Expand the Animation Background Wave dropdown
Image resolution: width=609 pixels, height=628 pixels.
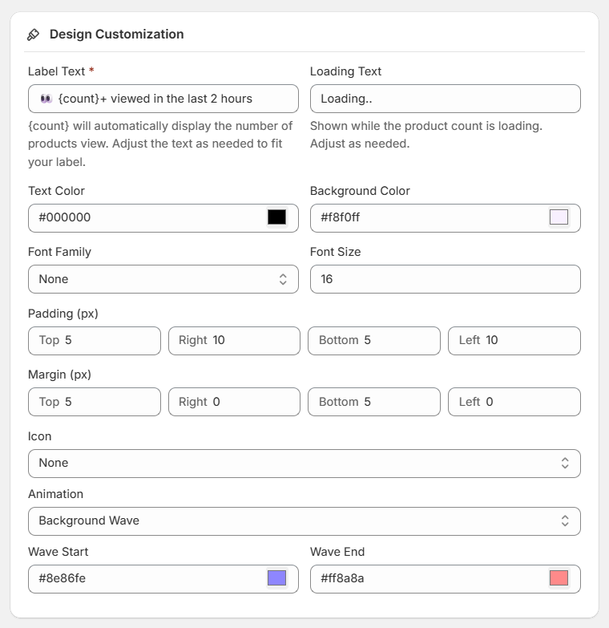click(304, 521)
